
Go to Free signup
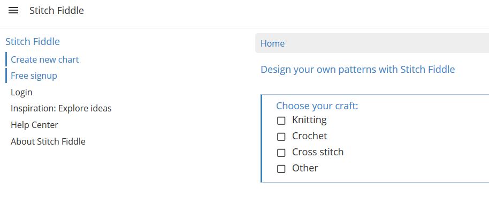click(x=34, y=76)
